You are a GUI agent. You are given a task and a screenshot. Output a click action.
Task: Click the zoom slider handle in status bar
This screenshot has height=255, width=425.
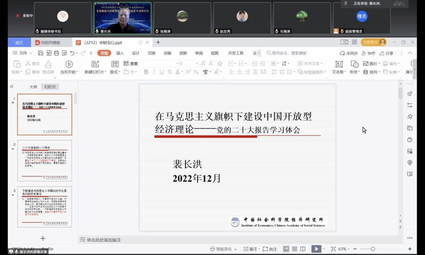(373, 249)
